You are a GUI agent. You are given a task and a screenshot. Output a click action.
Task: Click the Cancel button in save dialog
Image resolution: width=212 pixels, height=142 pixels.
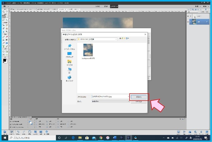[139, 101]
